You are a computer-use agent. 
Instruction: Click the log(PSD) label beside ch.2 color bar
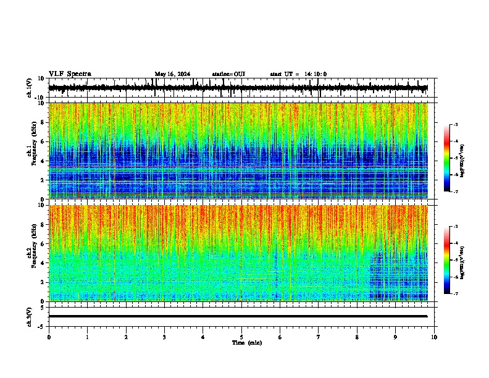pos(462,262)
